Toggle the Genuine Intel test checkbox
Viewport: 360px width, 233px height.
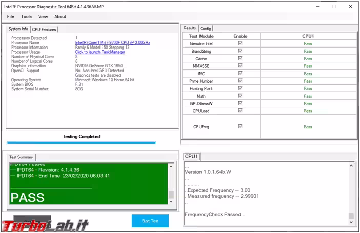coord(240,43)
